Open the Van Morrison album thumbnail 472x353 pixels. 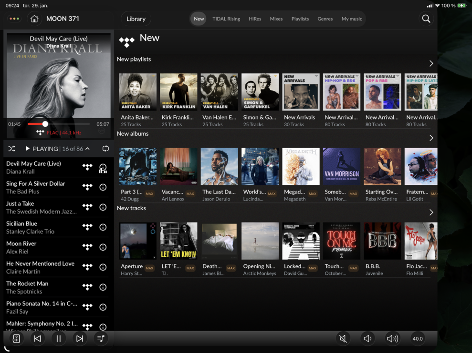[x=341, y=166]
